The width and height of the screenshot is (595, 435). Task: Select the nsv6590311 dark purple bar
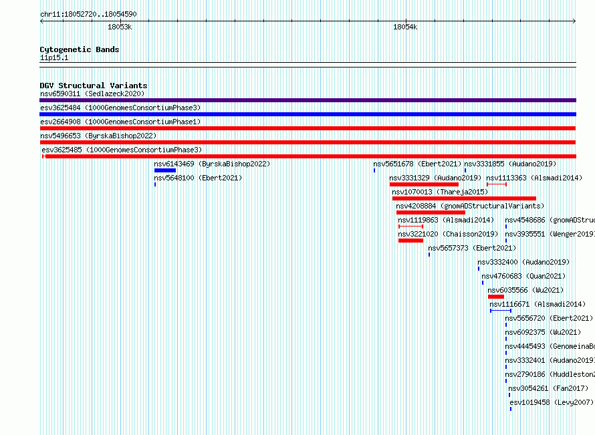click(x=308, y=100)
